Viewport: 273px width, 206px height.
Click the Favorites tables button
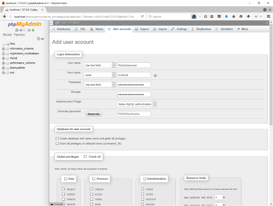[x=19, y=35]
